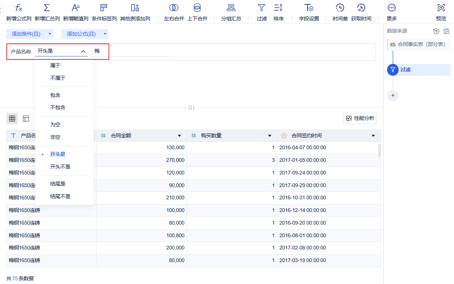Choose 结尾不是 in the operator list
The width and height of the screenshot is (454, 284).
pyautogui.click(x=64, y=196)
